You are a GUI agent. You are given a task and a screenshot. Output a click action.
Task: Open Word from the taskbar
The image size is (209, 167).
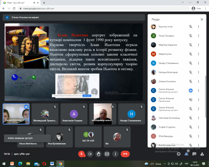tap(52, 164)
